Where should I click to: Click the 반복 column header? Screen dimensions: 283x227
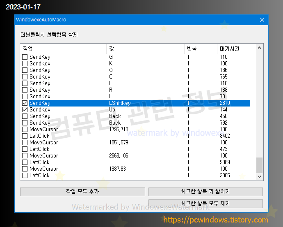201,49
